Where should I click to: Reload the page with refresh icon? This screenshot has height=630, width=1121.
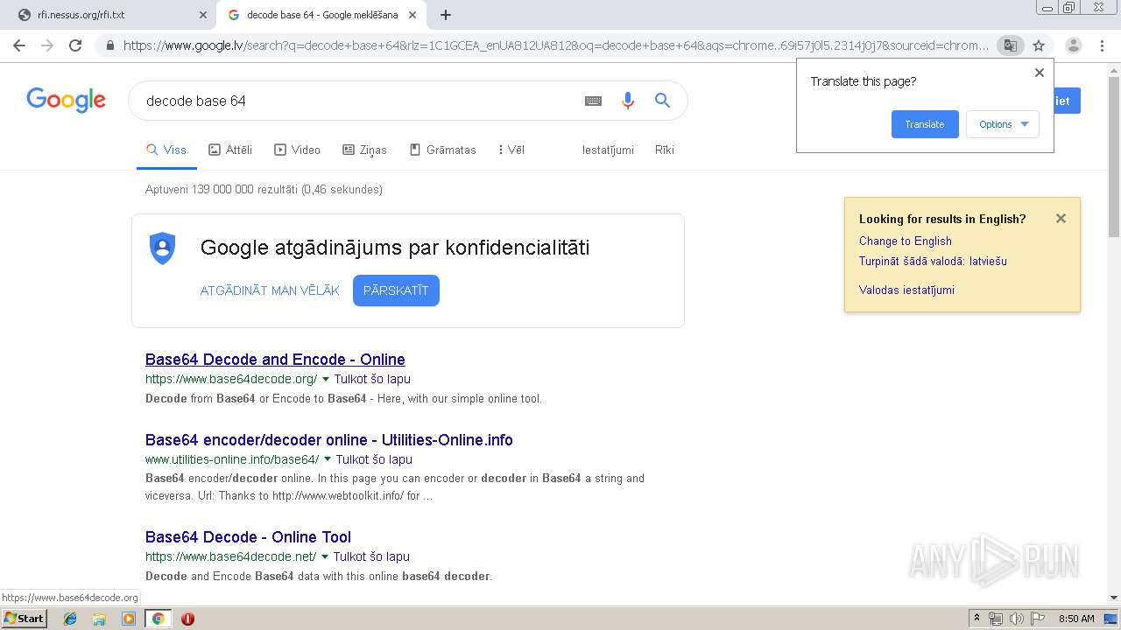tap(75, 45)
